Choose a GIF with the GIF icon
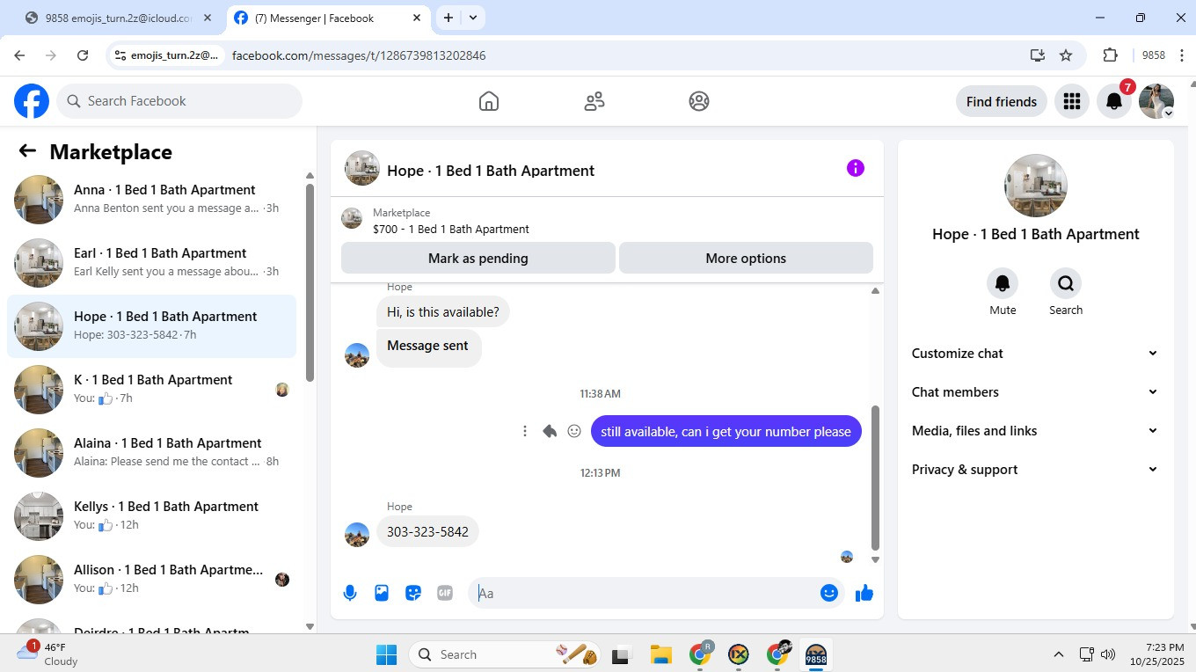Viewport: 1196px width, 672px height. coord(445,593)
